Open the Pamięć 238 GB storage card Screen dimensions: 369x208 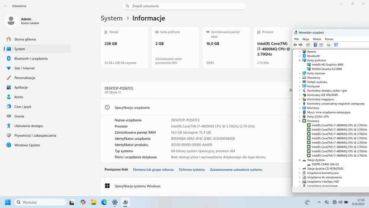124,48
